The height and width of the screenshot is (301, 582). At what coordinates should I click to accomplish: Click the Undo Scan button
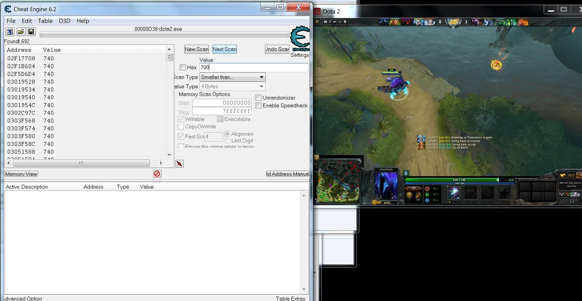[277, 49]
